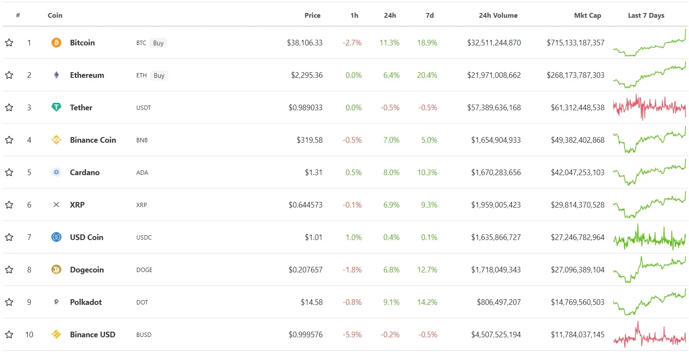The width and height of the screenshot is (689, 352).
Task: Mark Binance USD with the star
Action: click(x=9, y=334)
